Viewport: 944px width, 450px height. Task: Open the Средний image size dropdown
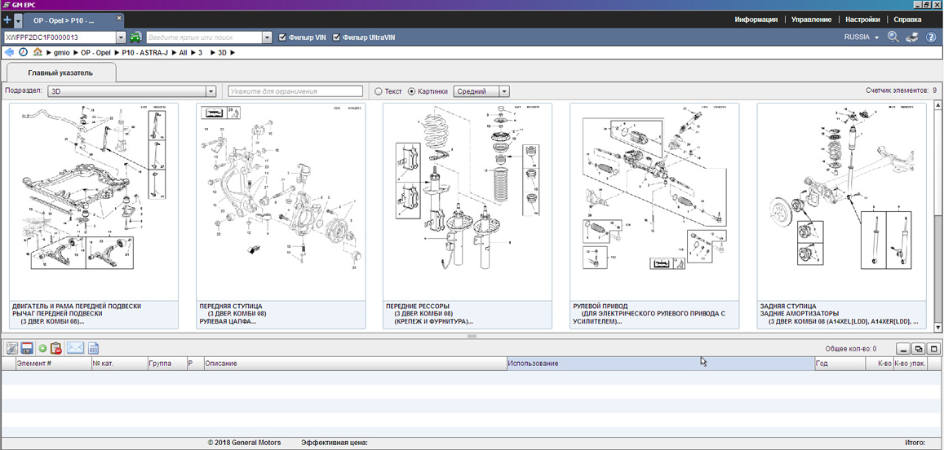coord(504,91)
